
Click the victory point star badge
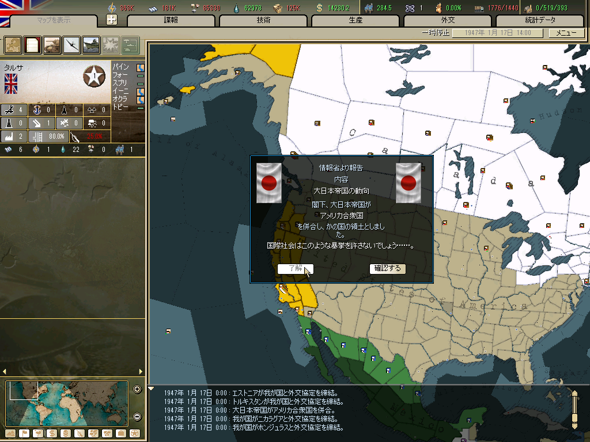click(x=94, y=76)
